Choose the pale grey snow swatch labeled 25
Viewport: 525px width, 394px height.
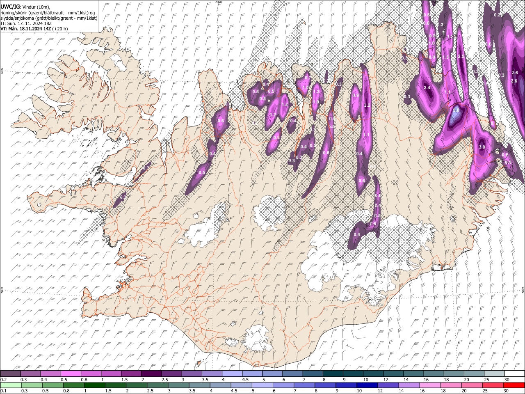(x=494, y=374)
